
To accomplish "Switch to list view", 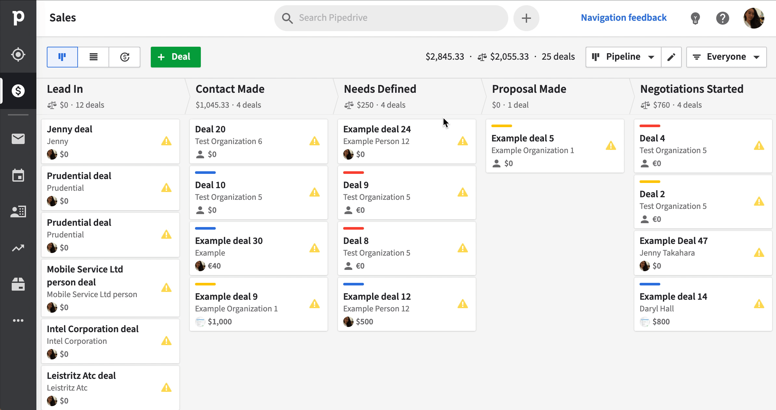I will (94, 57).
